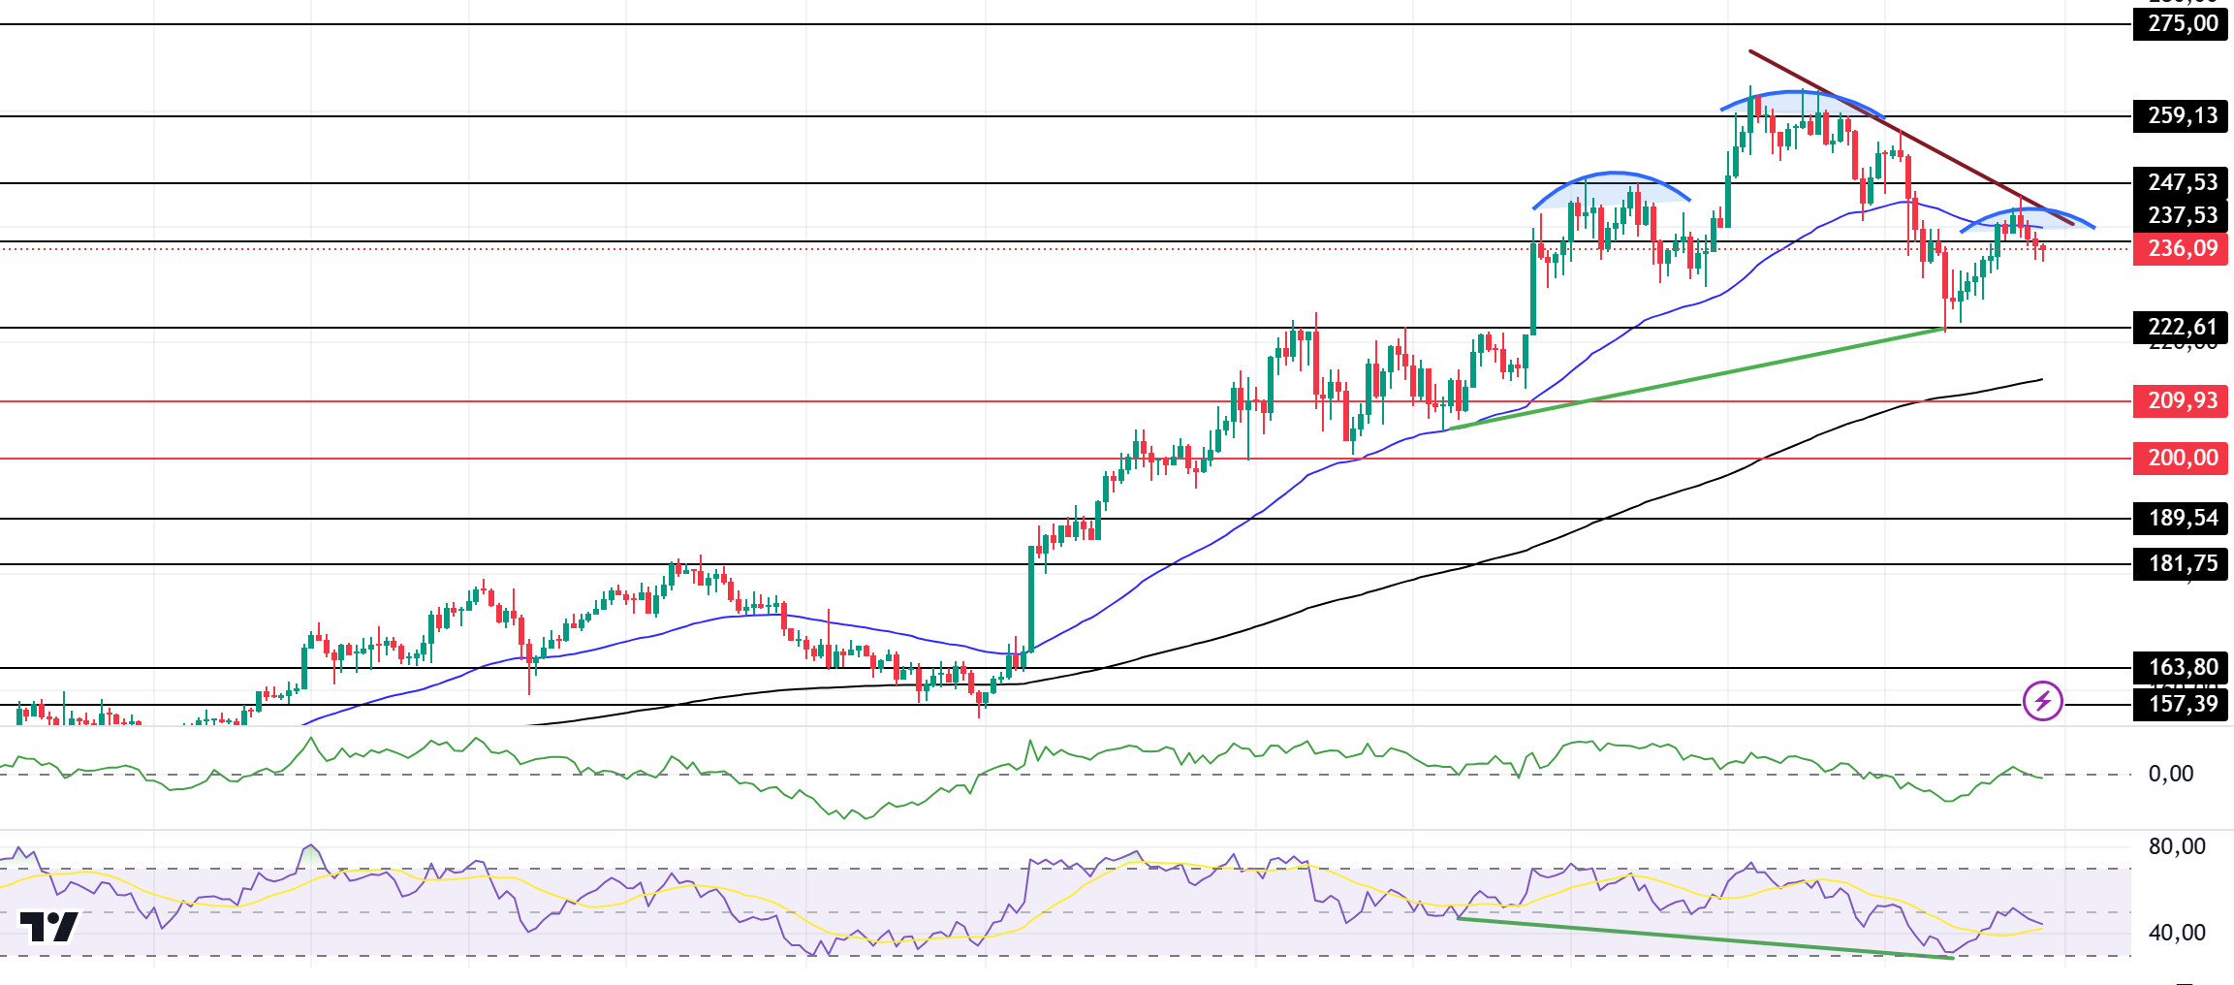This screenshot has height=985, width=2234.
Task: Select the 275,00 price level label
Action: [2181, 24]
